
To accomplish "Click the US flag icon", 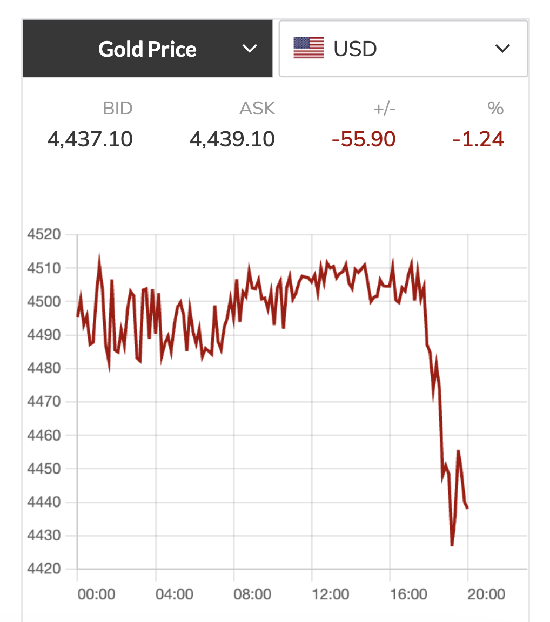I will click(x=308, y=49).
